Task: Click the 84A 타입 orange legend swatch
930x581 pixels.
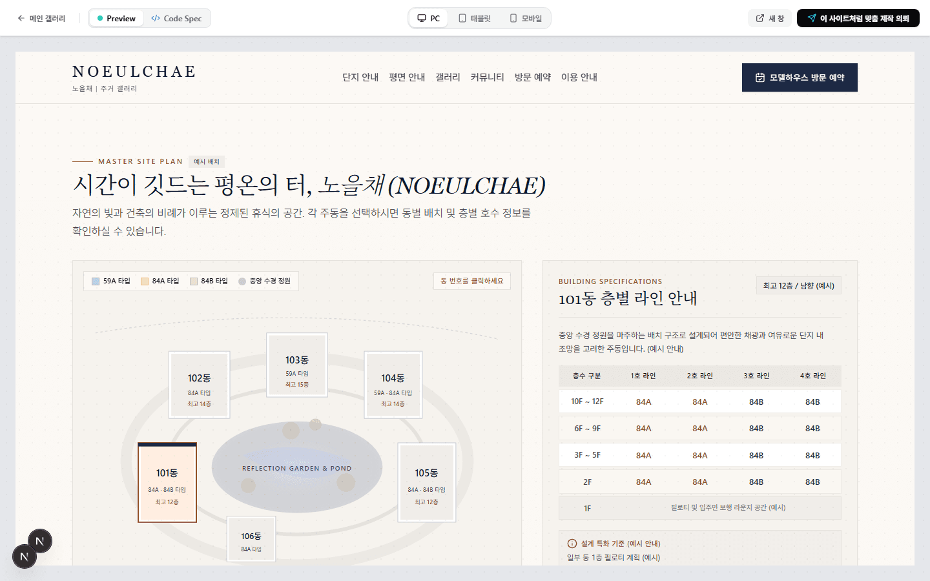Action: pyautogui.click(x=145, y=281)
